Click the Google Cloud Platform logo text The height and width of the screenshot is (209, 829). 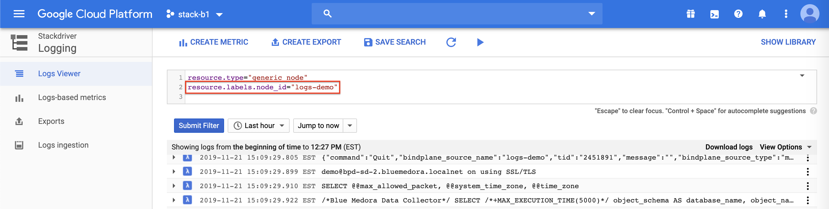(95, 14)
